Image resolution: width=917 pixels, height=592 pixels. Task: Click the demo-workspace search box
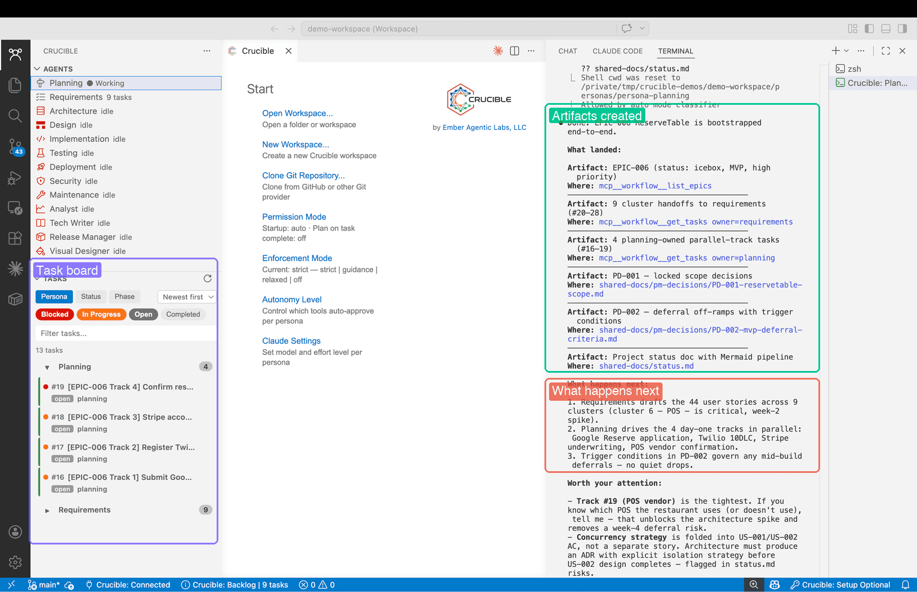(x=458, y=29)
